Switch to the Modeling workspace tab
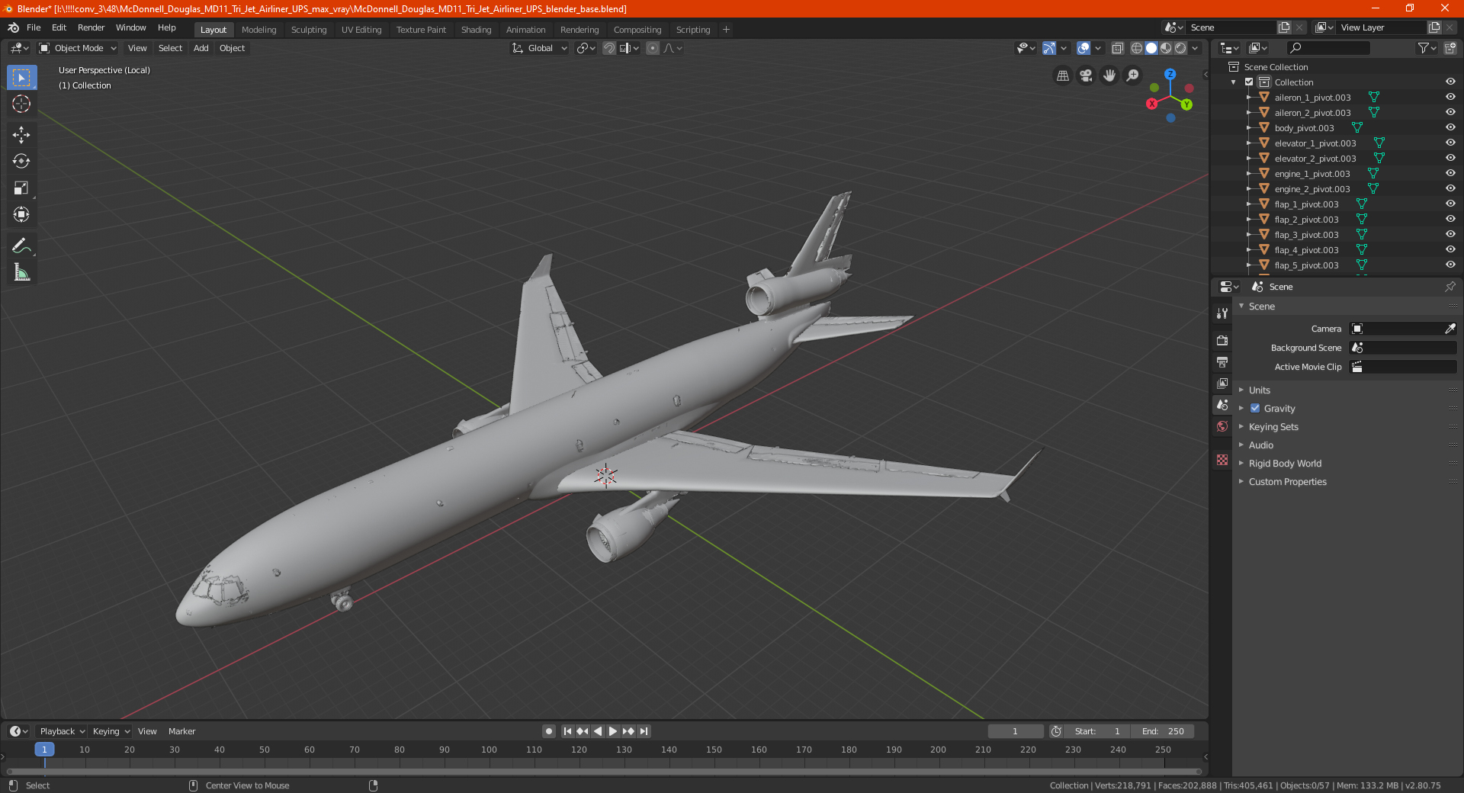 258,30
